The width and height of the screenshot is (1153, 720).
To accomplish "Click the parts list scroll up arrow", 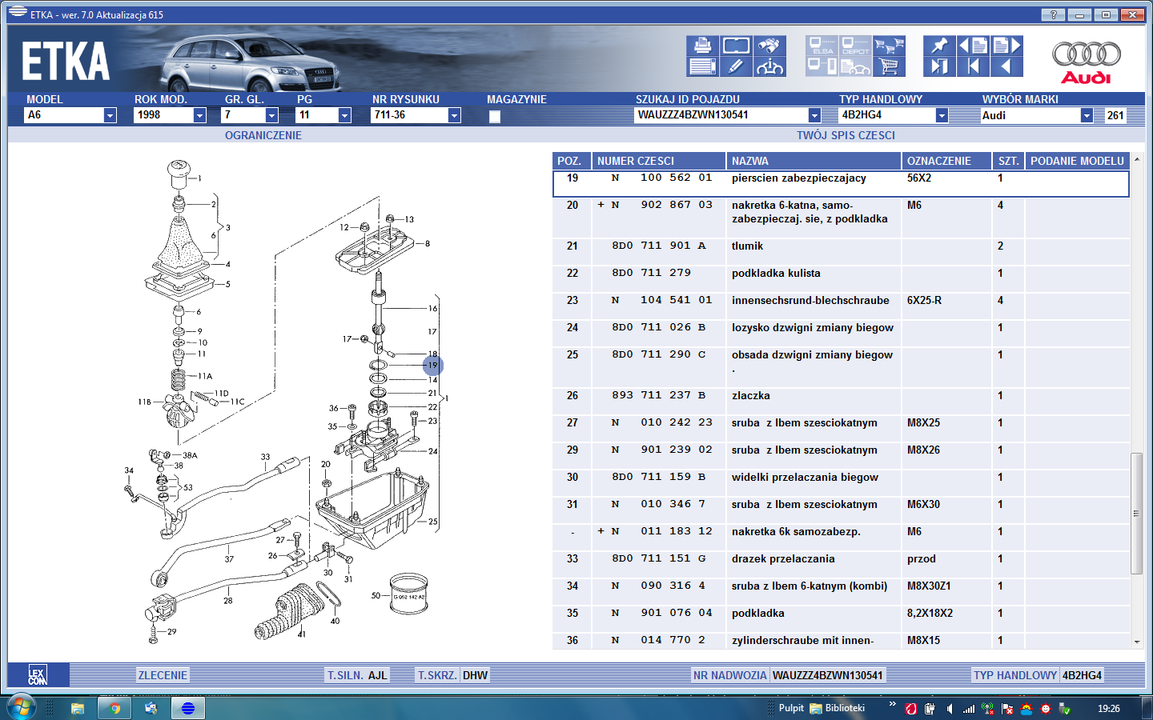I will coord(1136,159).
